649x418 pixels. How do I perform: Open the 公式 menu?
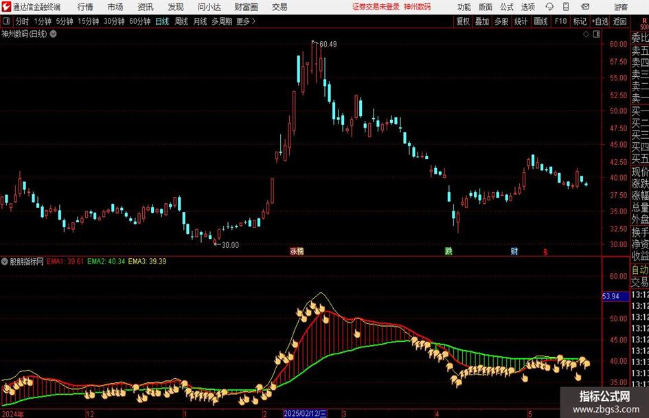[x=506, y=7]
